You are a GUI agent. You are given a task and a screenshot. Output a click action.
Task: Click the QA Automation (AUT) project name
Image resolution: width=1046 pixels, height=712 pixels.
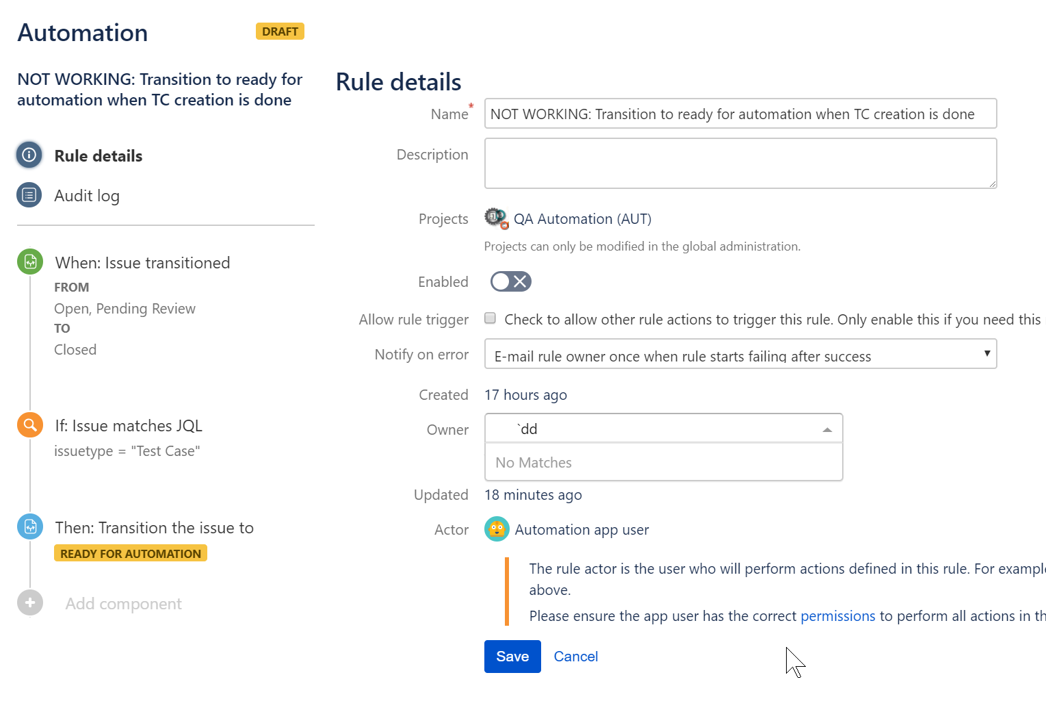(x=583, y=219)
